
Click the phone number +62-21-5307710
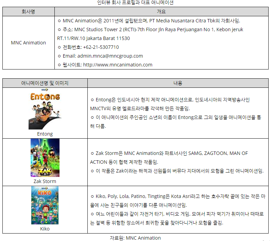(101, 47)
